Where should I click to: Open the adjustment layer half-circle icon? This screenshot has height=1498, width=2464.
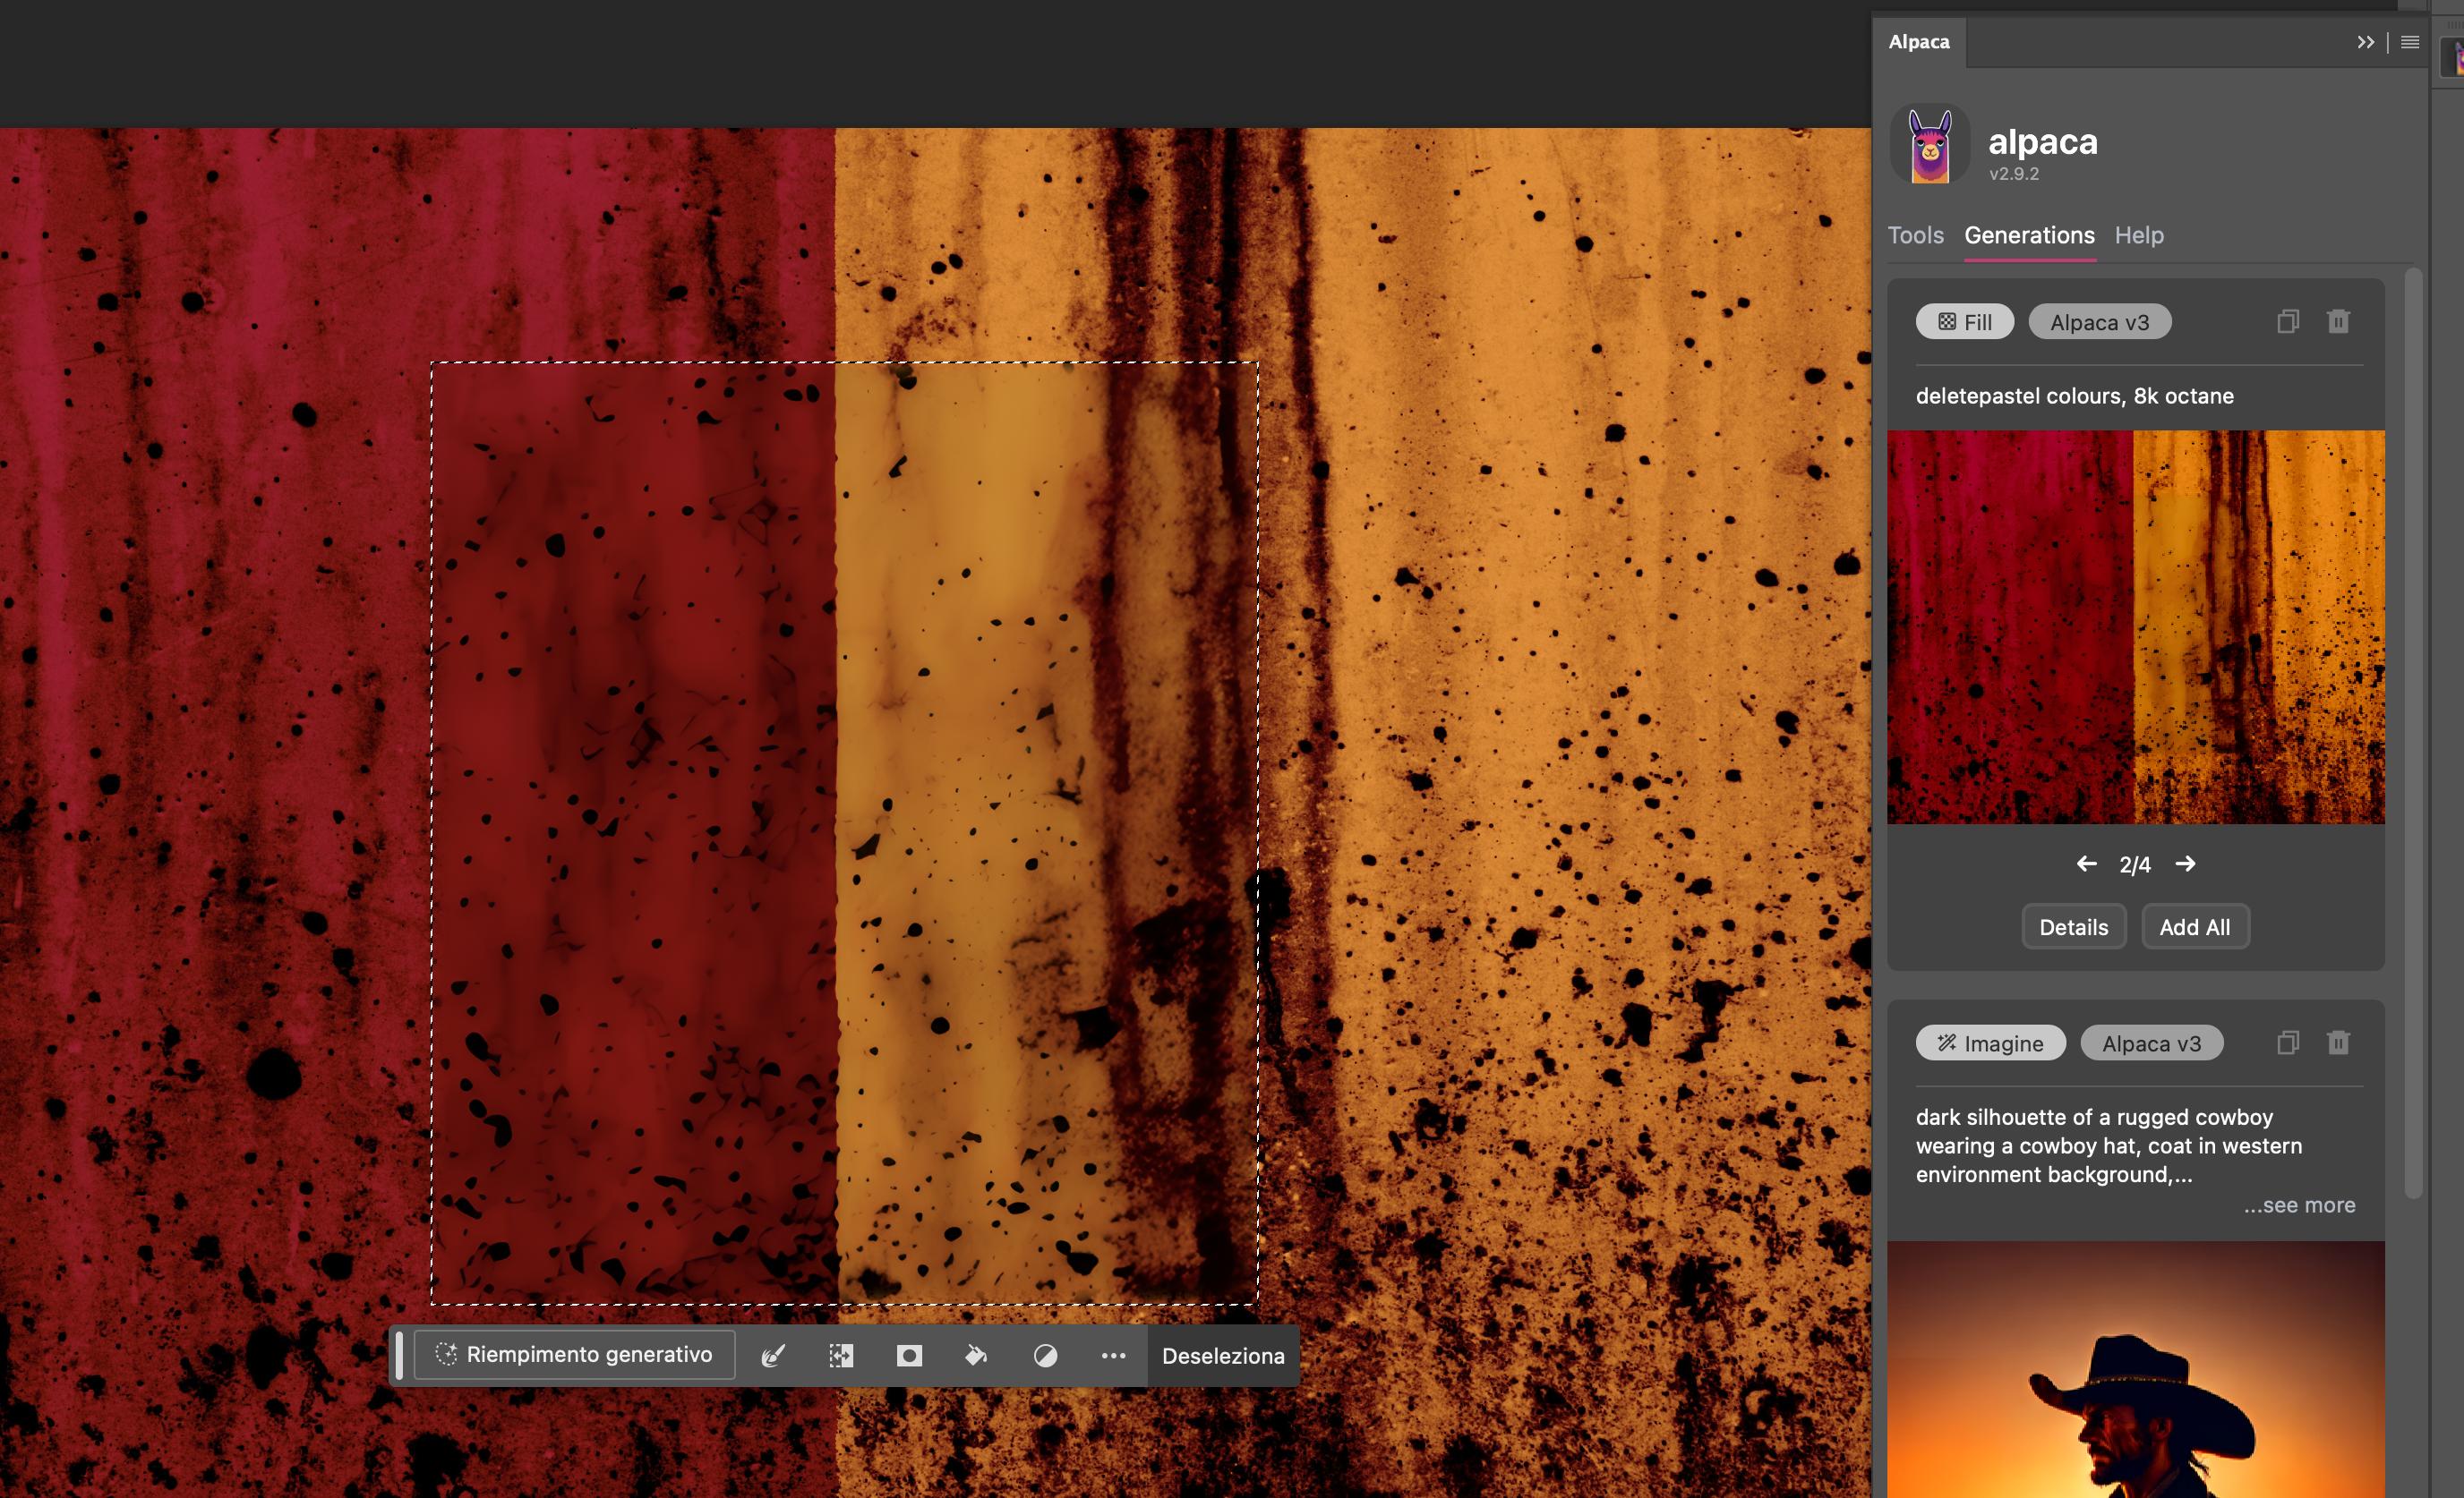[1045, 1356]
